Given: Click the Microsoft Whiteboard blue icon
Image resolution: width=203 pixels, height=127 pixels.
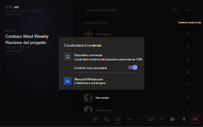Looking at the screenshot, I should [67, 81].
